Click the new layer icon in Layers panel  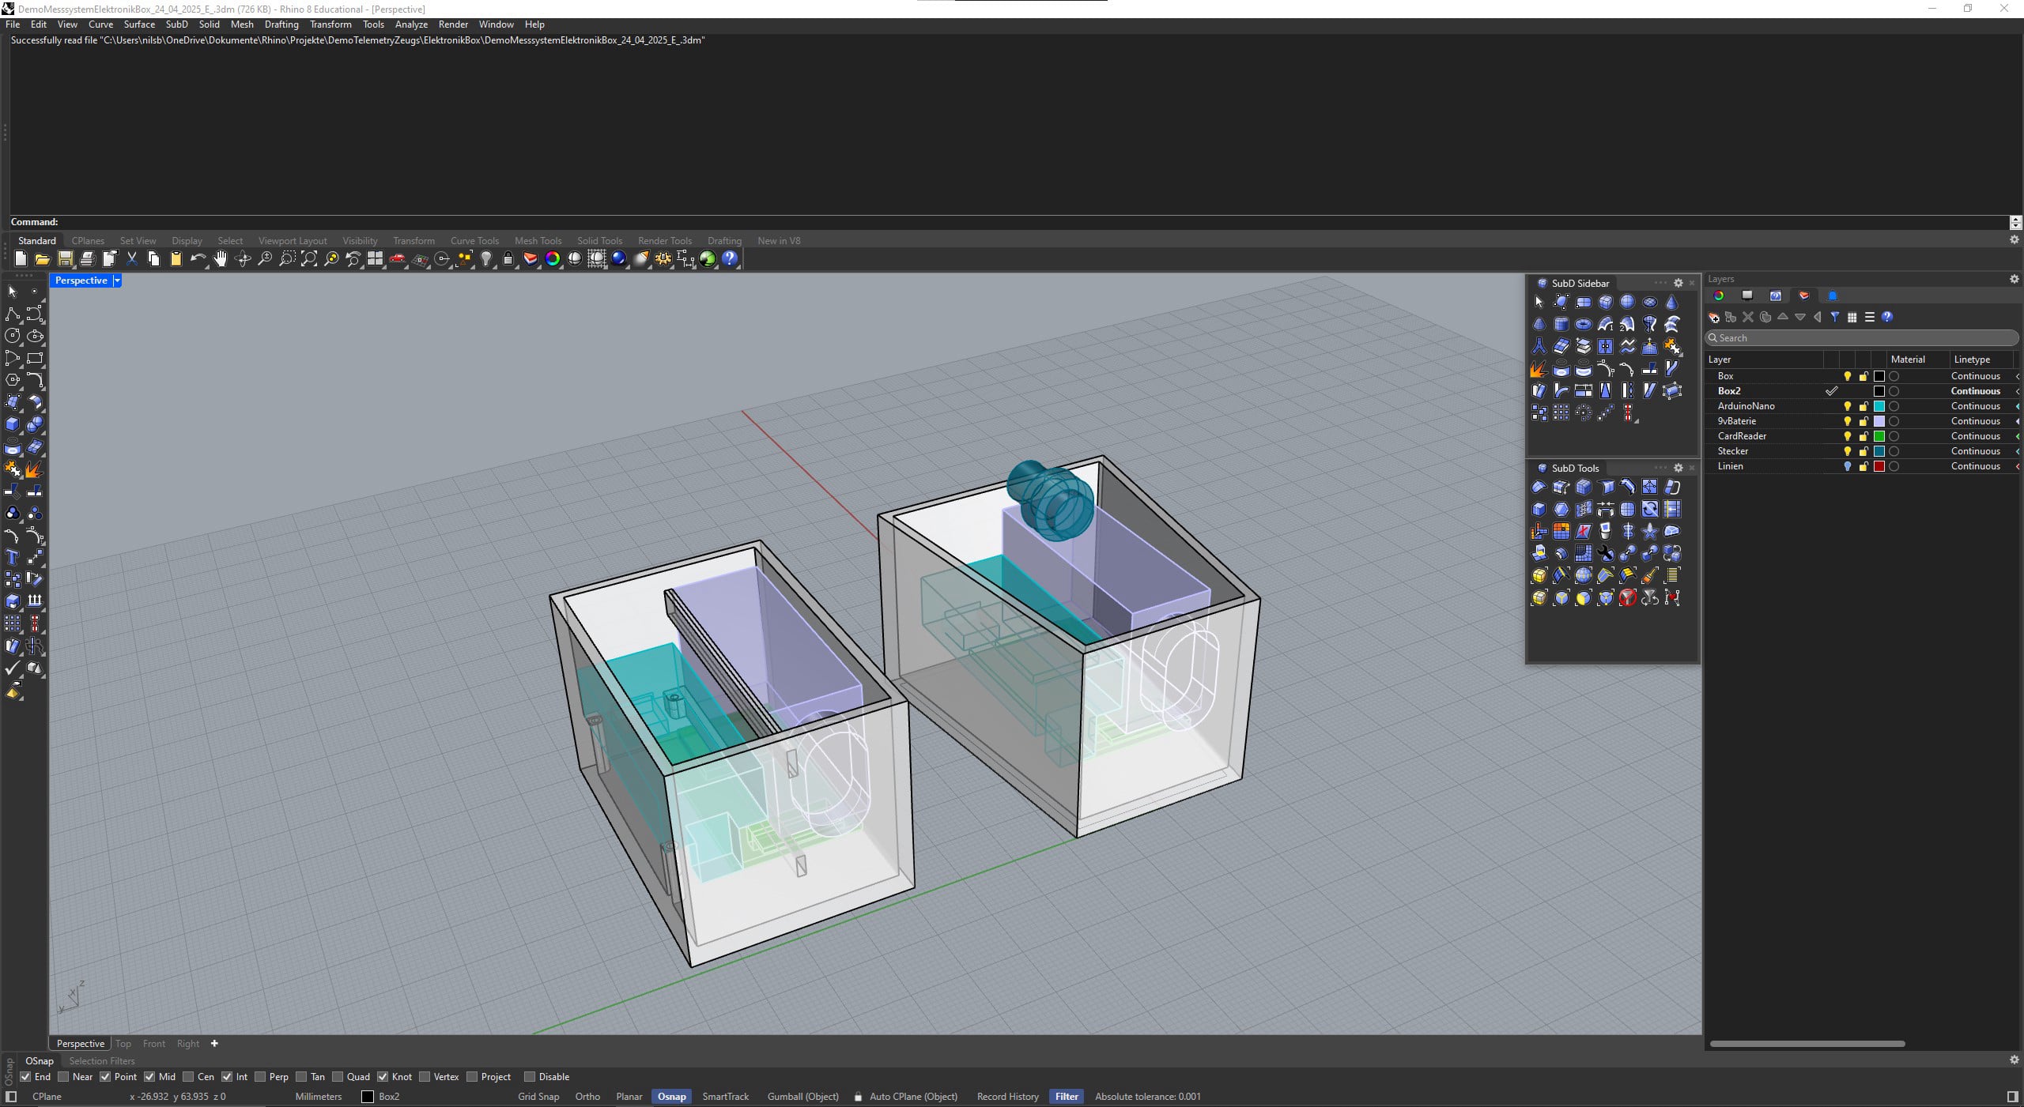coord(1714,317)
